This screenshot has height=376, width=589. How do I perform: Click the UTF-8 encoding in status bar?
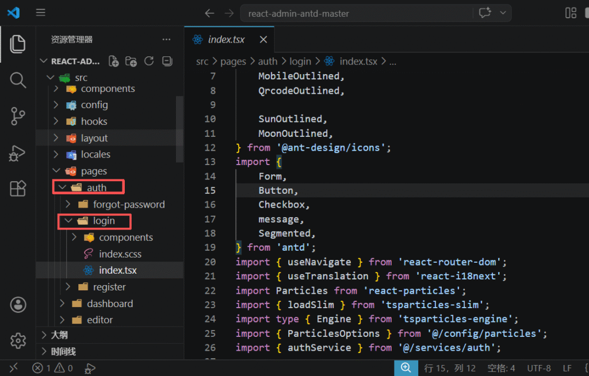pos(539,368)
